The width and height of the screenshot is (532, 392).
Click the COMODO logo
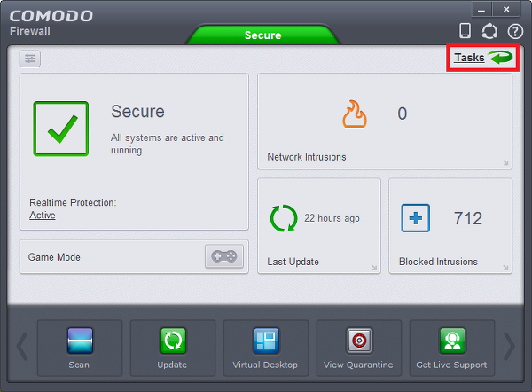tap(51, 16)
